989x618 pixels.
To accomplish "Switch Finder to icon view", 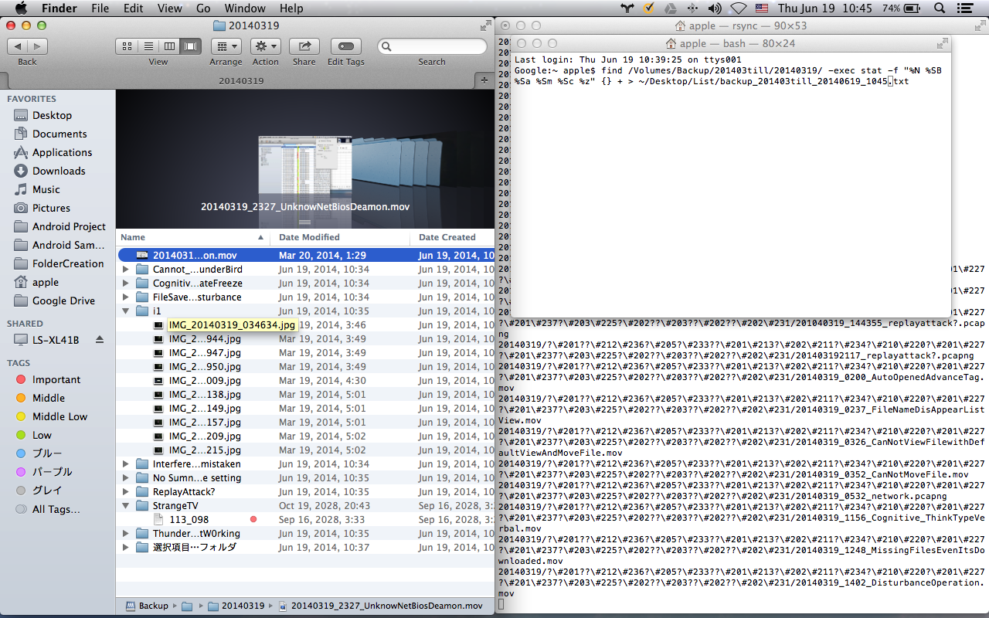I will pyautogui.click(x=127, y=46).
